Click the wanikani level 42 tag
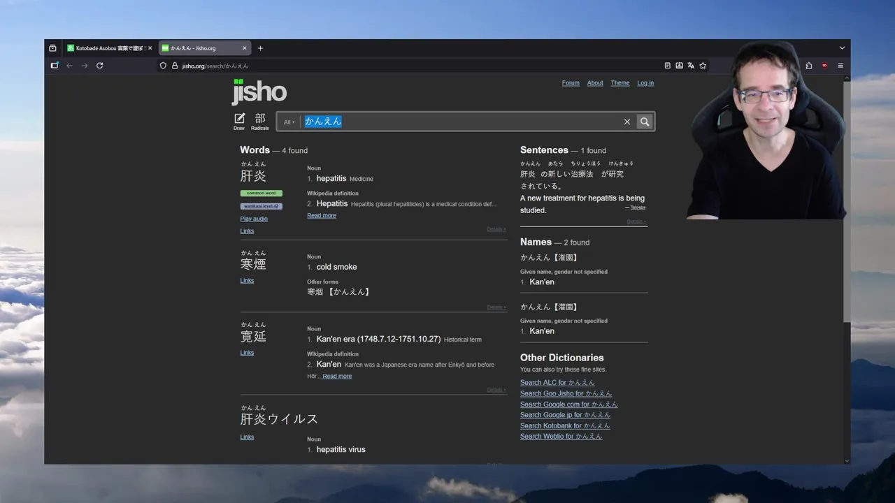The image size is (895, 503). [262, 206]
